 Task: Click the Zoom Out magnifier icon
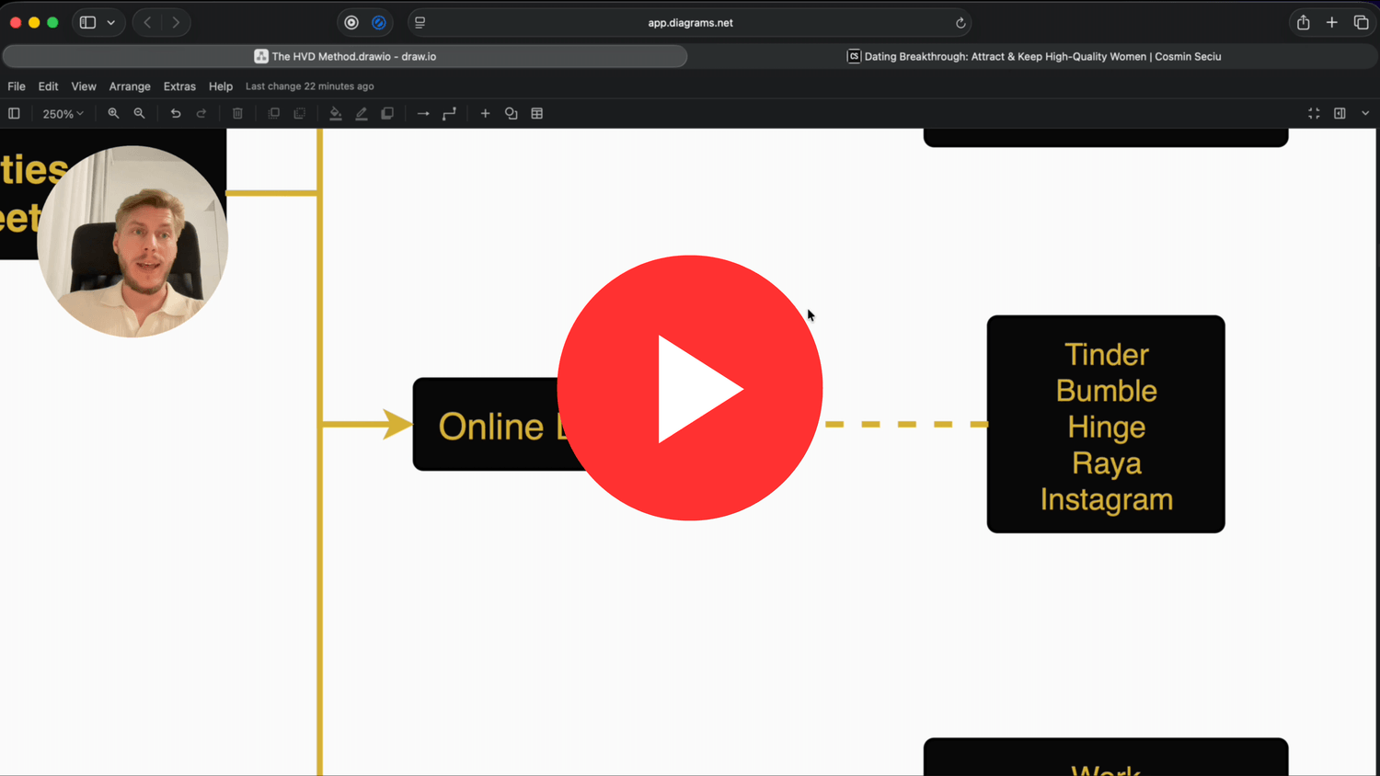[x=139, y=114]
